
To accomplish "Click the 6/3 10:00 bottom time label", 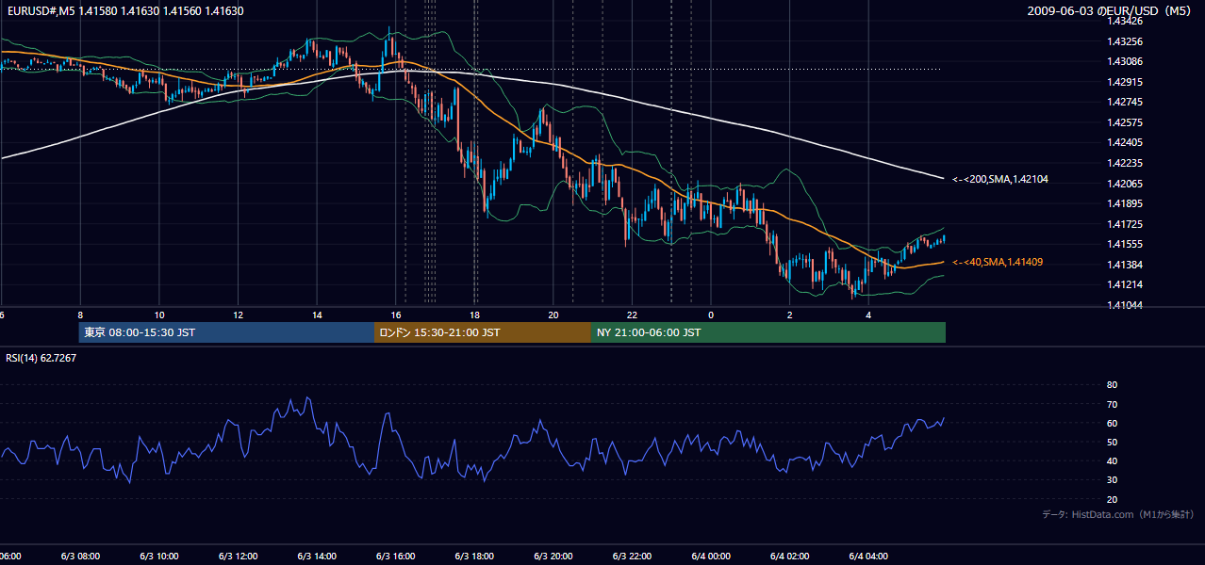I will coord(159,557).
